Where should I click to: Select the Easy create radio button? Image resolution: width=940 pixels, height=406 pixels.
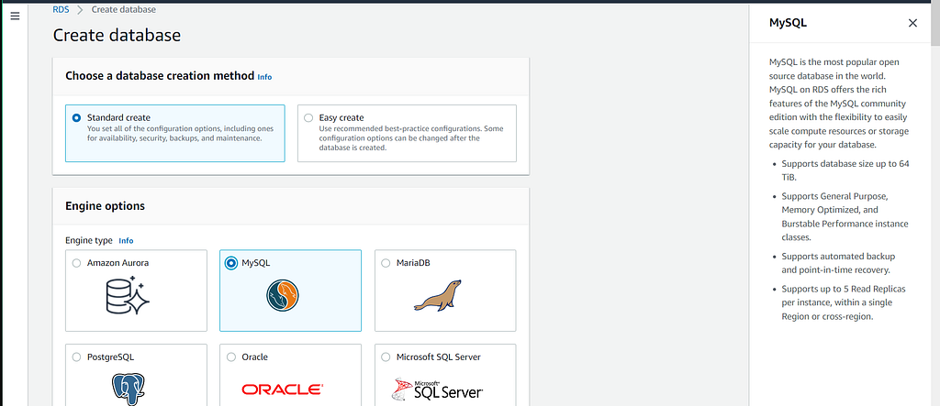pos(308,118)
